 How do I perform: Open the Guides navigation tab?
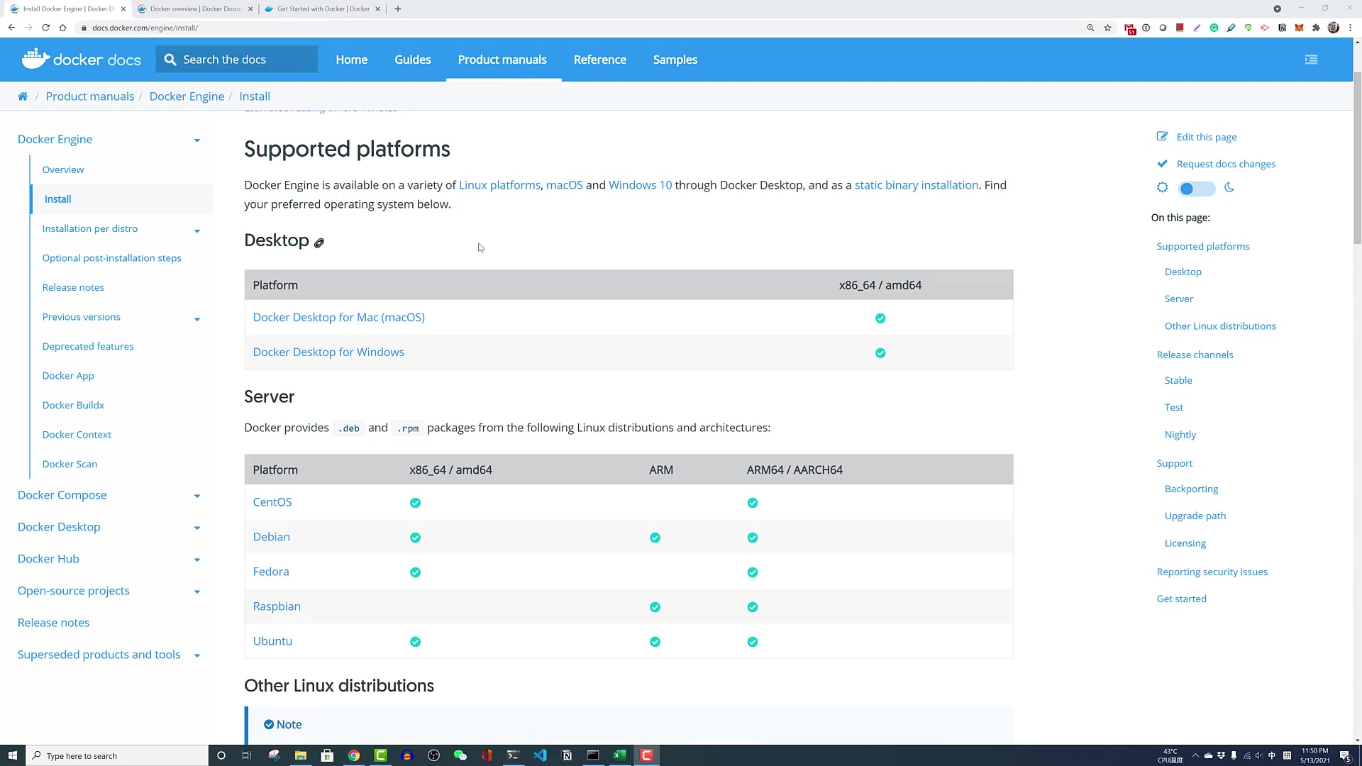[x=412, y=60]
